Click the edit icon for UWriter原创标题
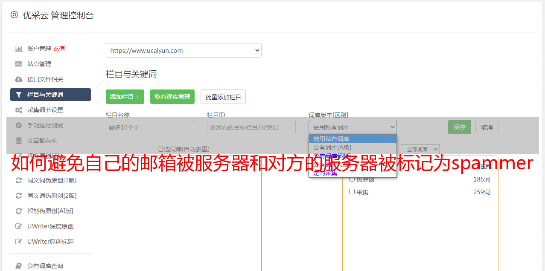Screen dimensions: 545x271 click(18, 242)
